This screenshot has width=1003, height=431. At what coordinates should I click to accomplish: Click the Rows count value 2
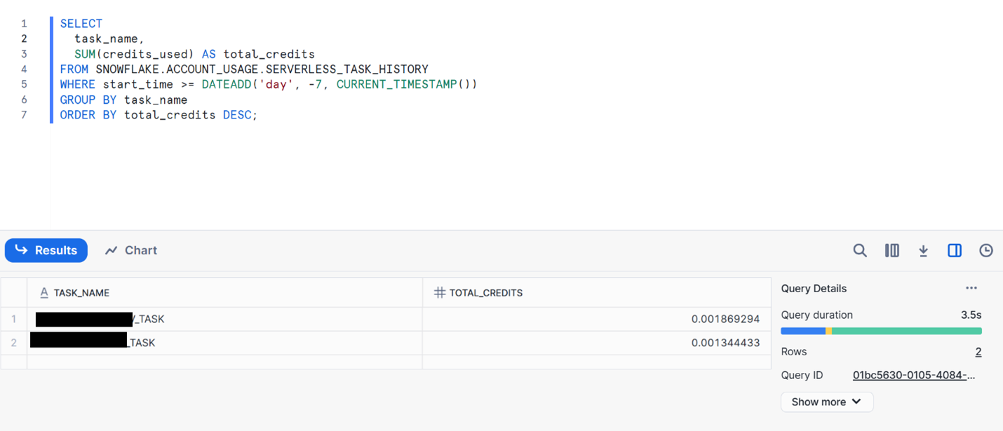coord(978,352)
